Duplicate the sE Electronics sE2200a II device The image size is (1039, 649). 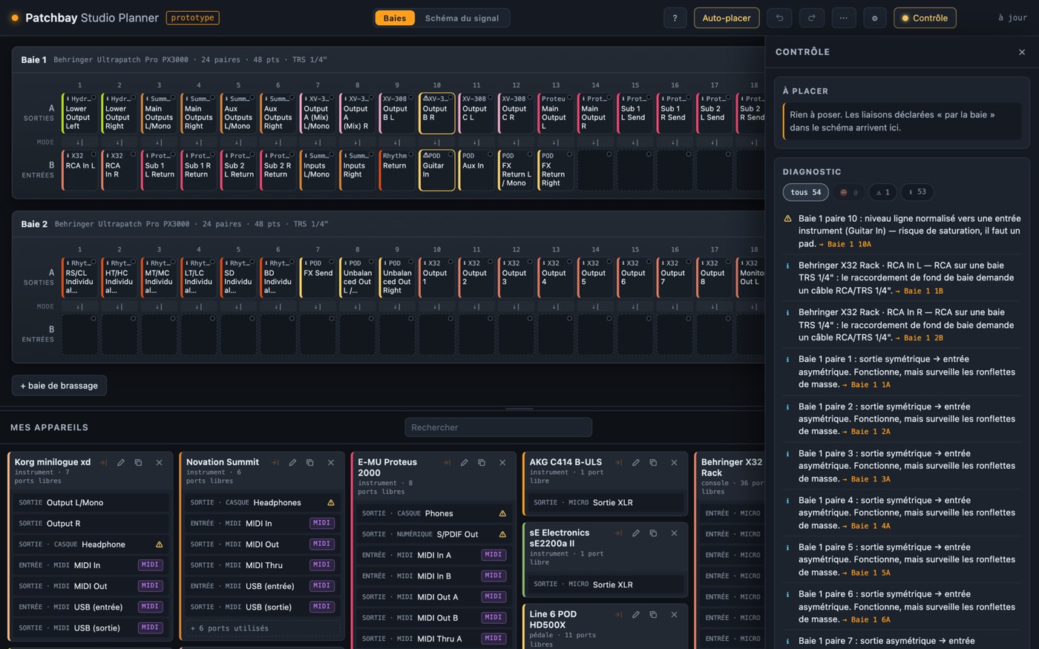pyautogui.click(x=653, y=533)
